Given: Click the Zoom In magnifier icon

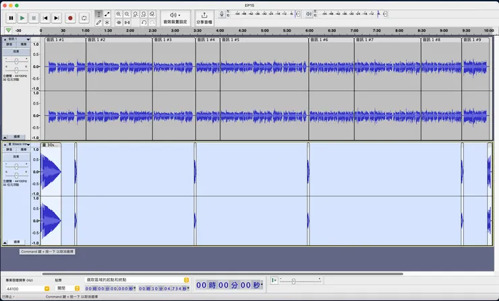Looking at the screenshot, I should [119, 13].
